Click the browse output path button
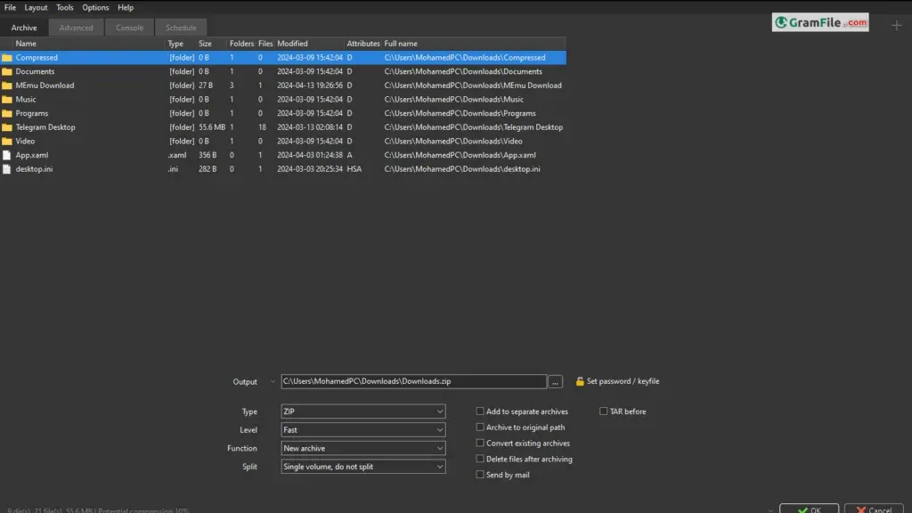This screenshot has width=912, height=513. click(x=555, y=381)
